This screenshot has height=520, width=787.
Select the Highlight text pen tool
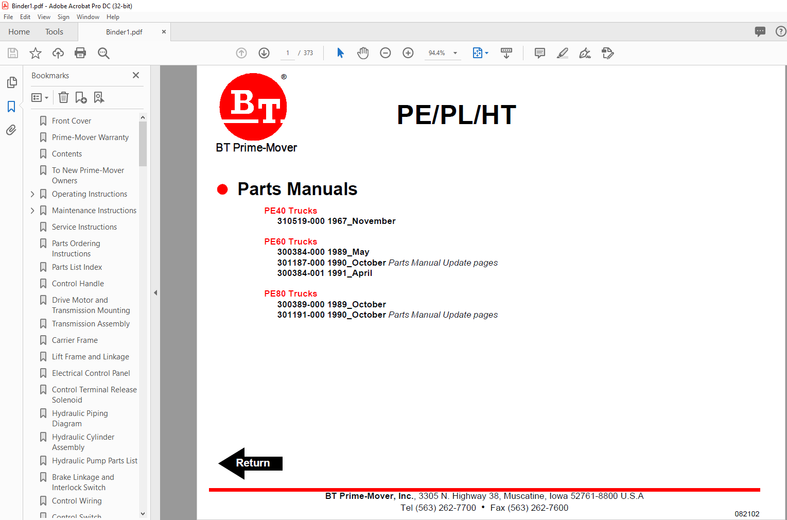coord(563,53)
